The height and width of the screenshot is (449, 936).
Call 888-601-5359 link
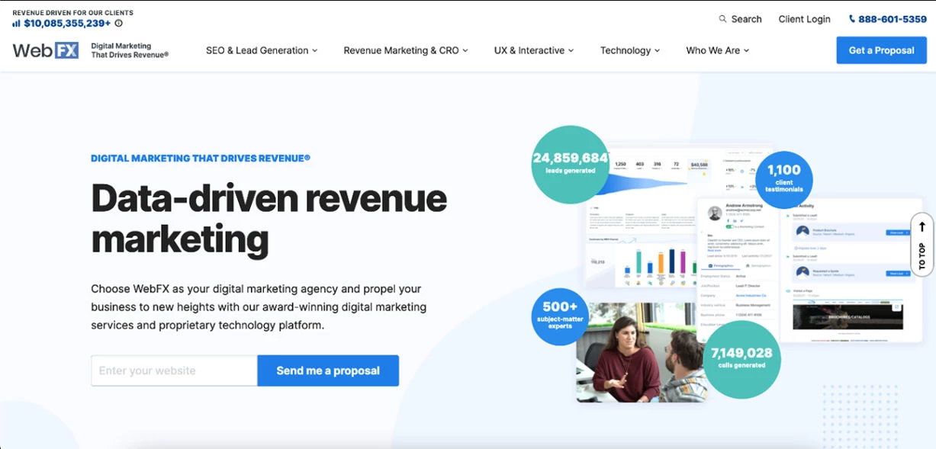click(888, 19)
